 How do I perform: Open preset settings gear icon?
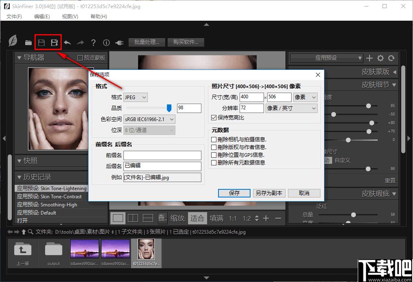(x=381, y=58)
